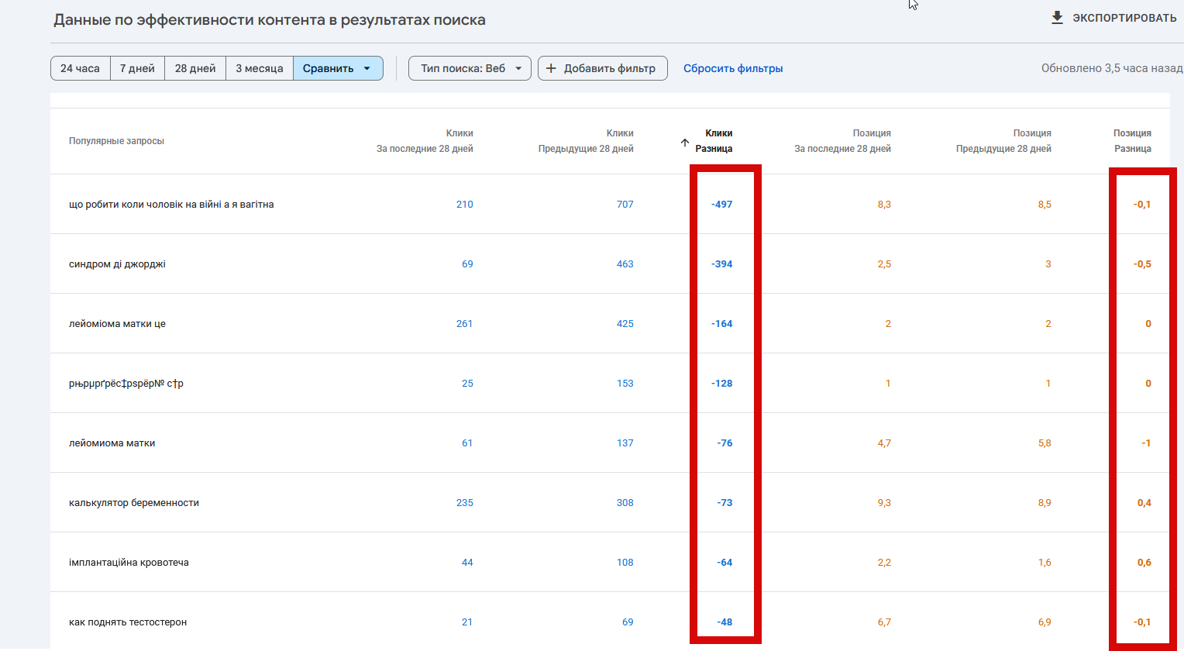Image resolution: width=1184 pixels, height=651 pixels.
Task: Open the query імплантаційна кровотеча
Action: click(x=129, y=563)
